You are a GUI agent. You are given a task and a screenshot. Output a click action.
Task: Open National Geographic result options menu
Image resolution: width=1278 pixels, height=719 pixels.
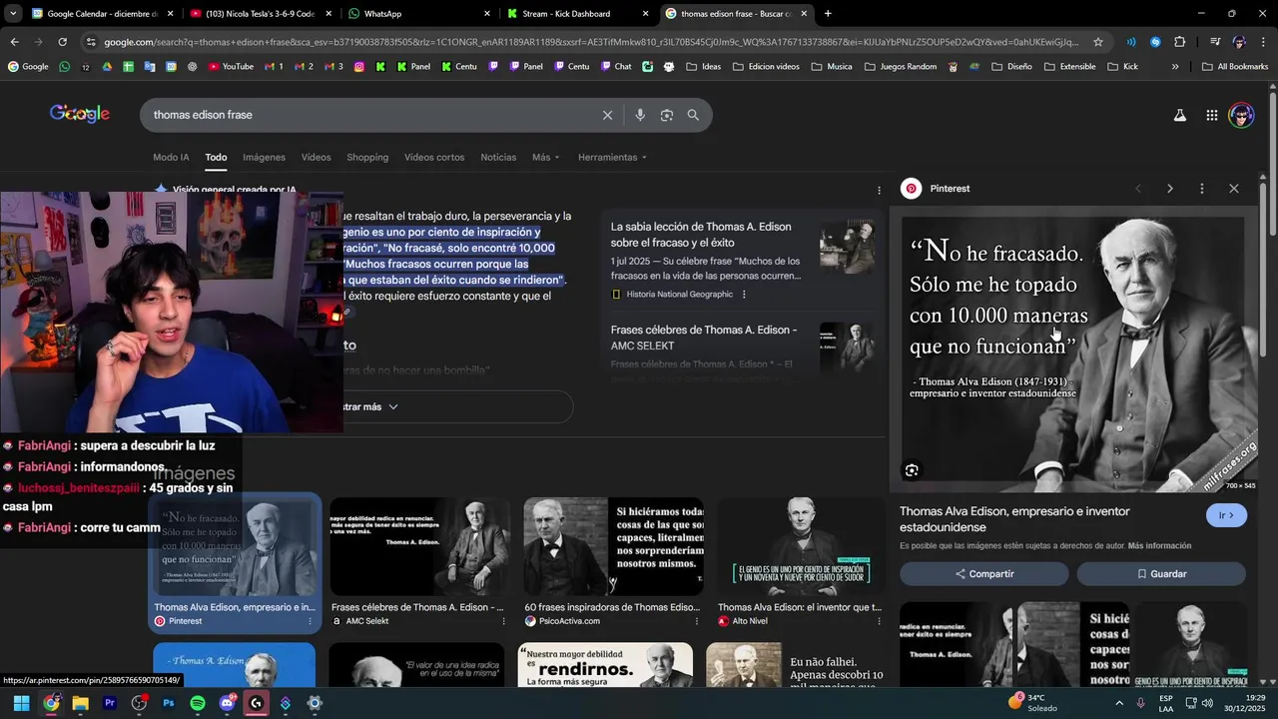[x=744, y=295]
